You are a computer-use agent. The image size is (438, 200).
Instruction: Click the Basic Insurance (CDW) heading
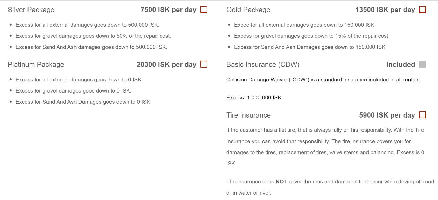tap(263, 65)
